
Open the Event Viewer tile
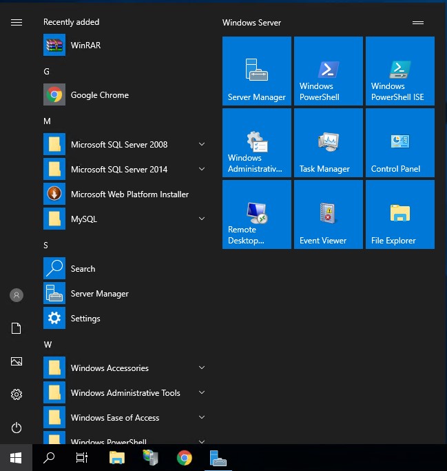tap(328, 214)
